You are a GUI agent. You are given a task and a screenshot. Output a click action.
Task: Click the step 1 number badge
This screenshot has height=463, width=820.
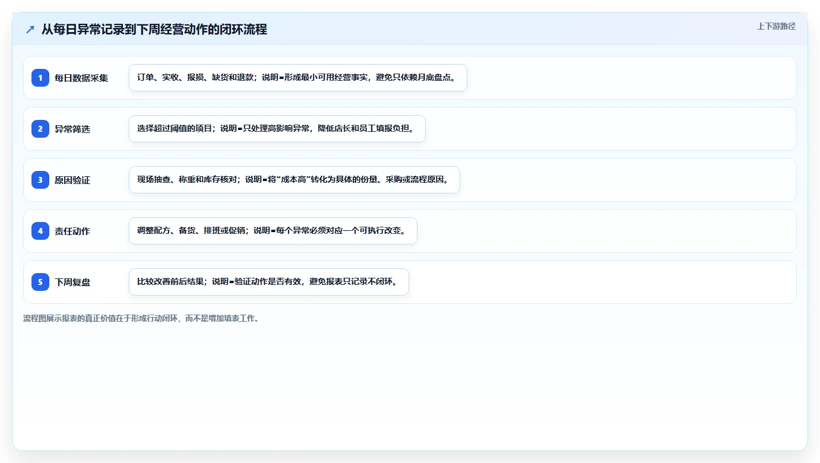40,78
